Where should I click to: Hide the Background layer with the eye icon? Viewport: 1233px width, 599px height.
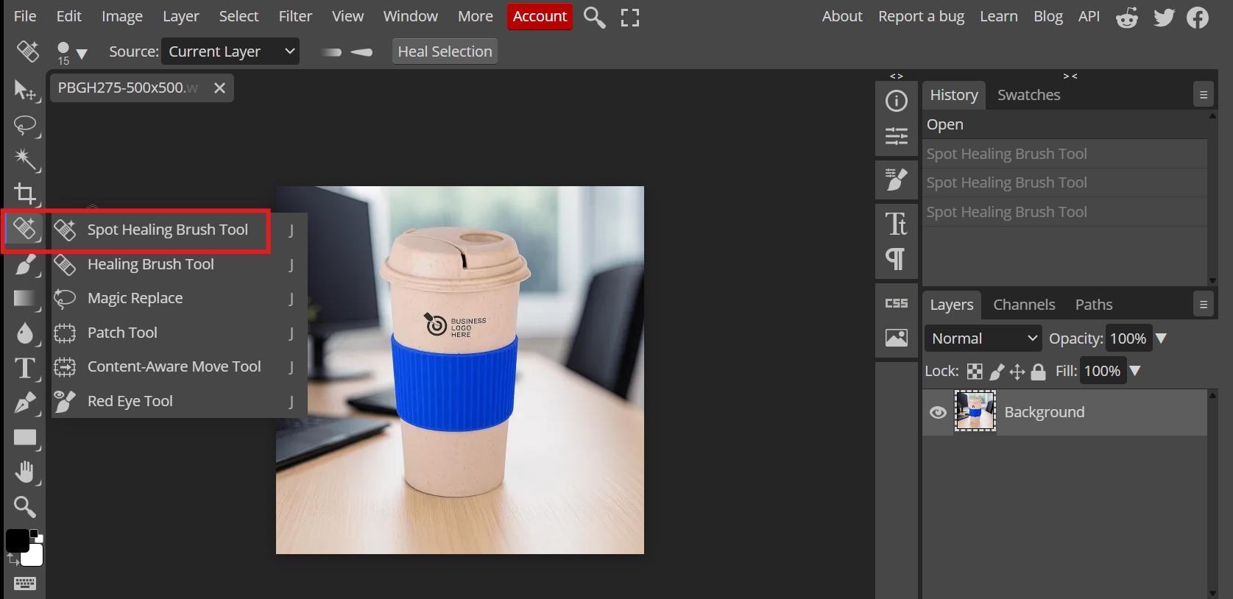coord(938,412)
